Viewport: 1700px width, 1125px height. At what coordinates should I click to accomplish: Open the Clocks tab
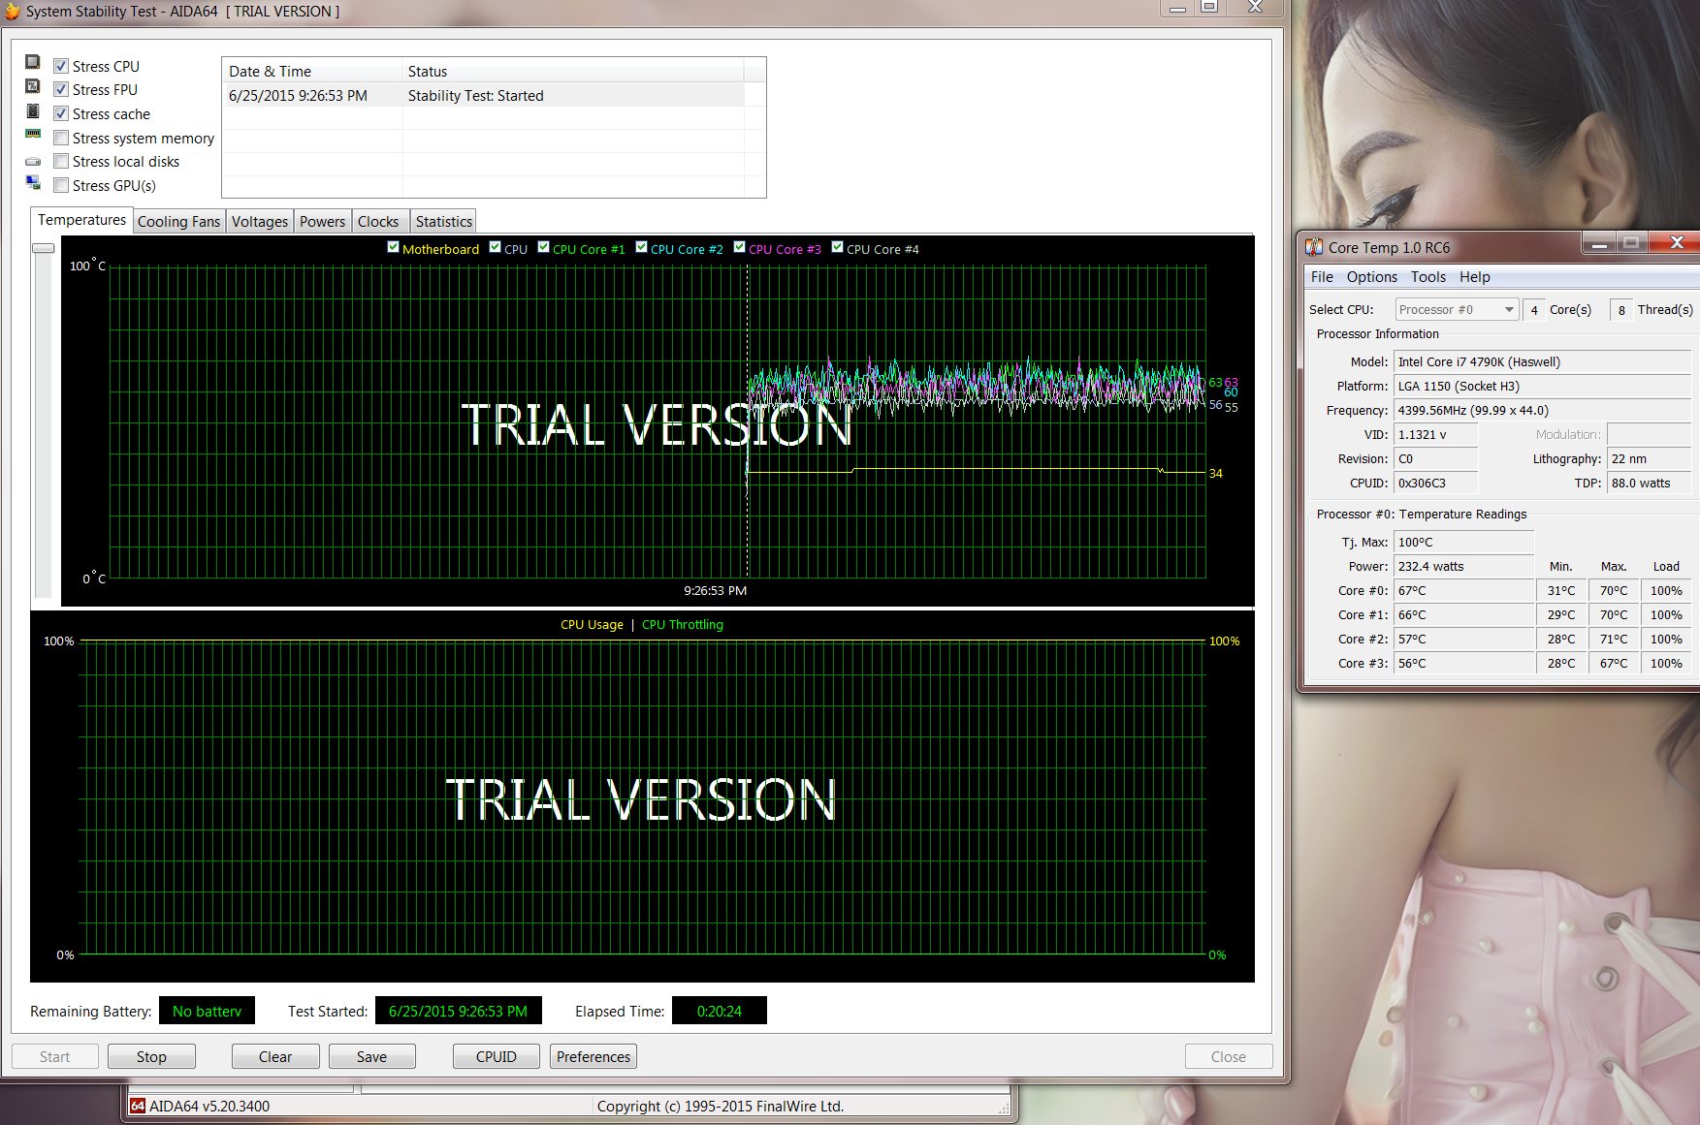pyautogui.click(x=378, y=222)
